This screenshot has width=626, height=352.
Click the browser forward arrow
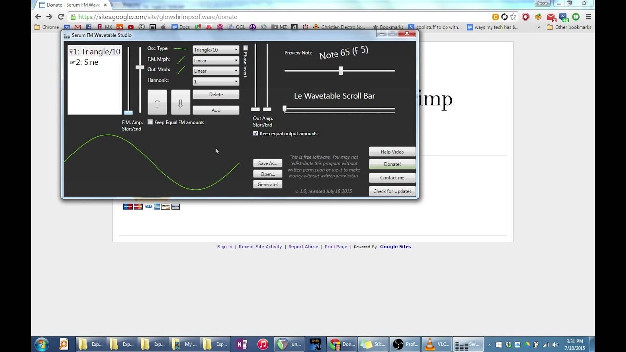[49, 17]
